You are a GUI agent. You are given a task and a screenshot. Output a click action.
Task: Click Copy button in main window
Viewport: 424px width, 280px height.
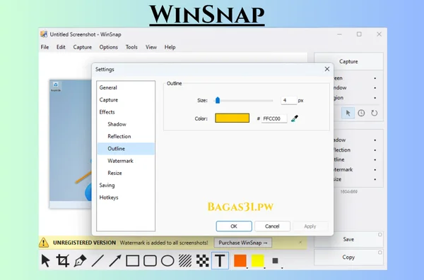[348, 257]
